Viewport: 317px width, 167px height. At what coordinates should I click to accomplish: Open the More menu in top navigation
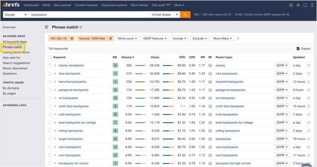click(x=179, y=5)
